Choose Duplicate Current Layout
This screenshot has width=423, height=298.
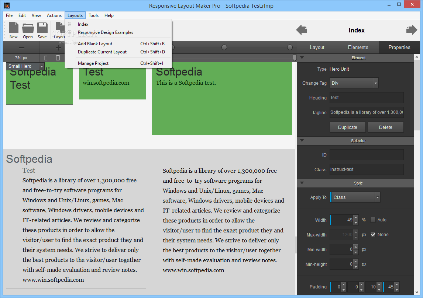coord(118,52)
